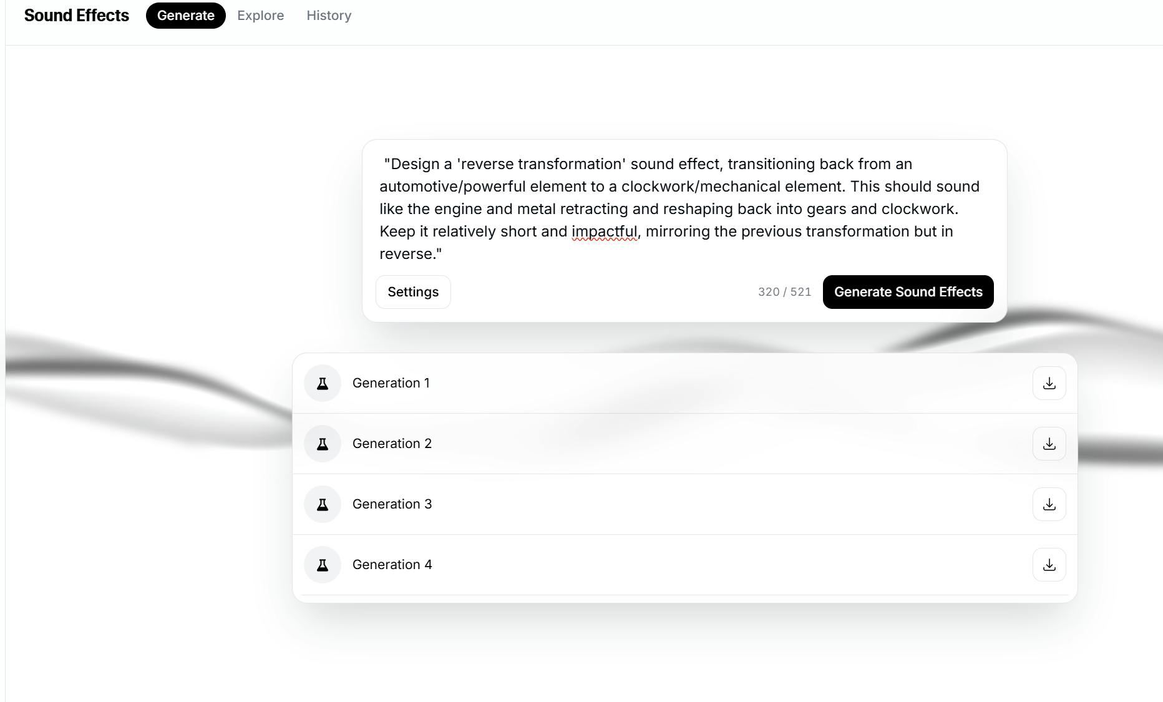
Task: Open the Settings button in prompt box
Action: 412,292
